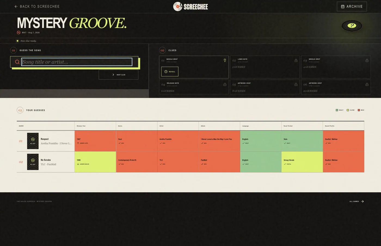Click the Respect song title
Screen dimensions: 381x246
(45, 139)
